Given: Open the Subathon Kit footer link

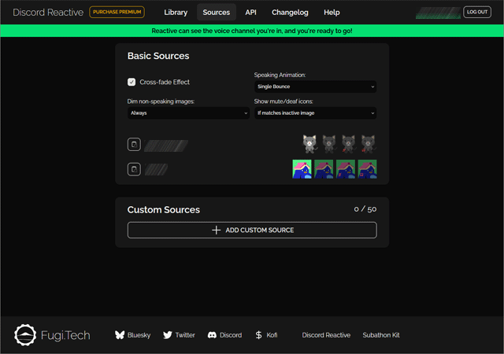Looking at the screenshot, I should pos(381,335).
